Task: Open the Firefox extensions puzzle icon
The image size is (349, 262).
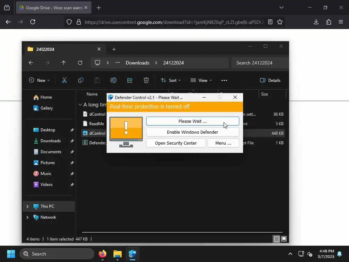Action: click(x=329, y=22)
